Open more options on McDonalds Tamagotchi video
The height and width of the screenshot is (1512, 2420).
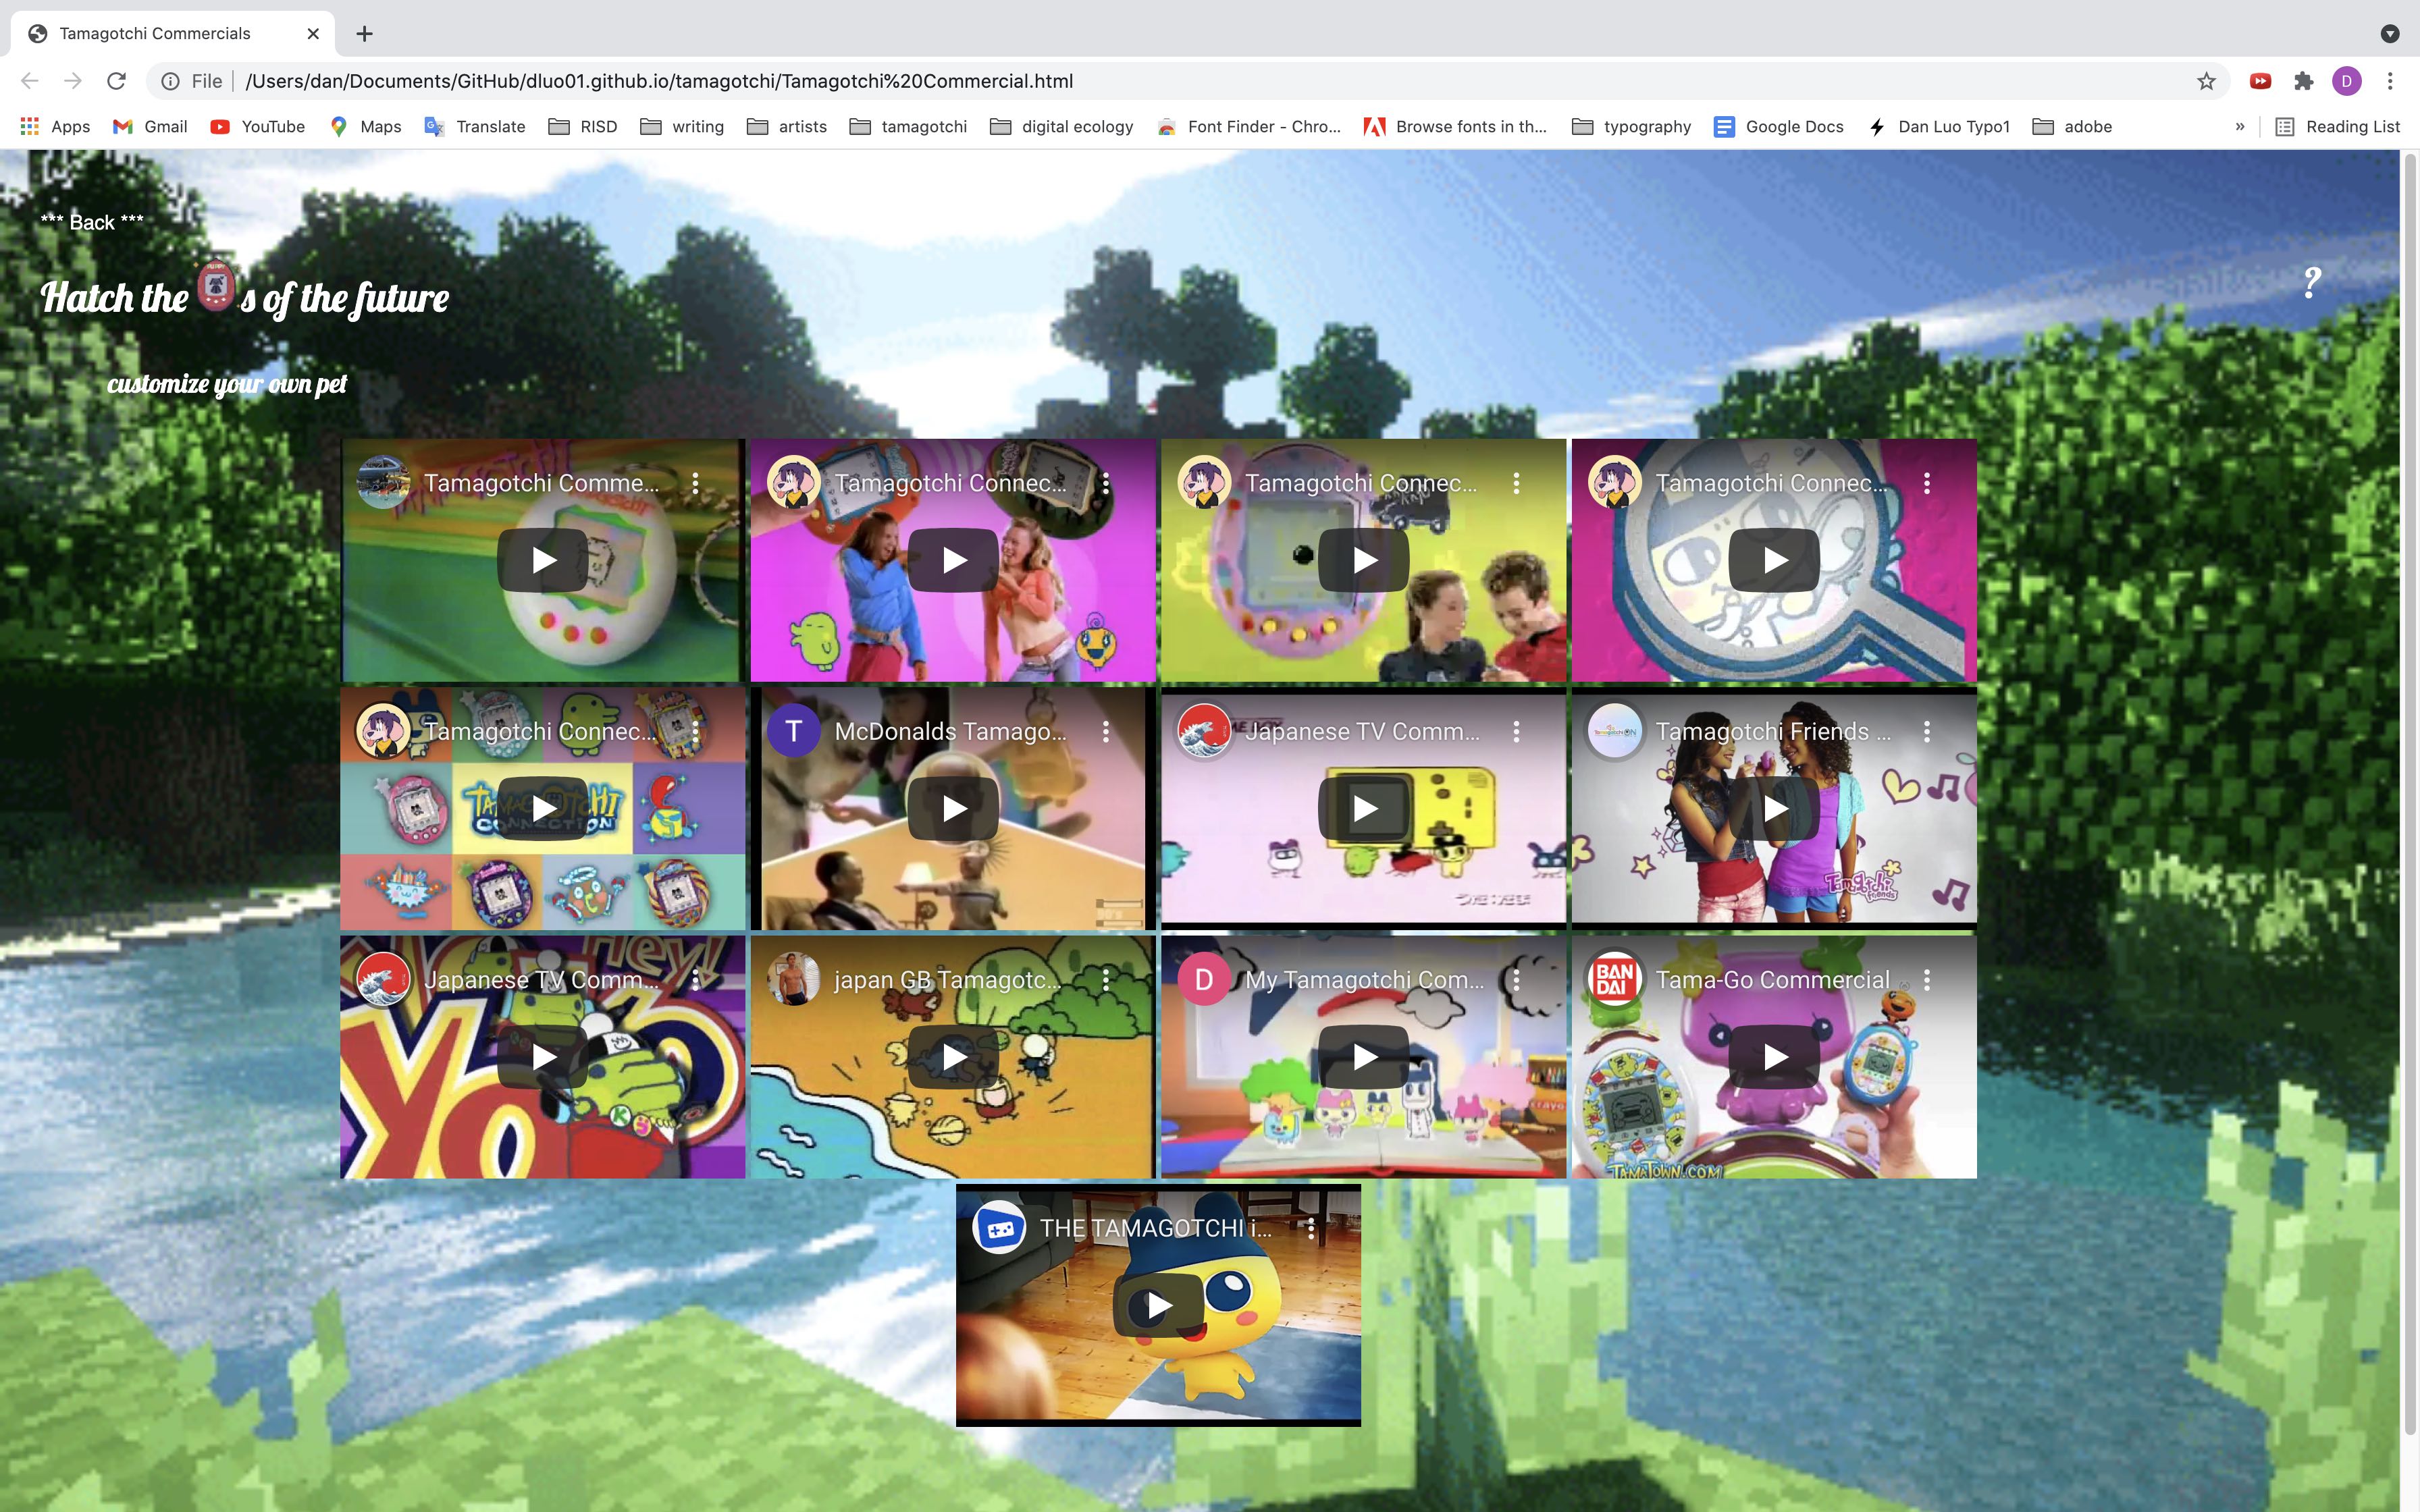(1106, 731)
